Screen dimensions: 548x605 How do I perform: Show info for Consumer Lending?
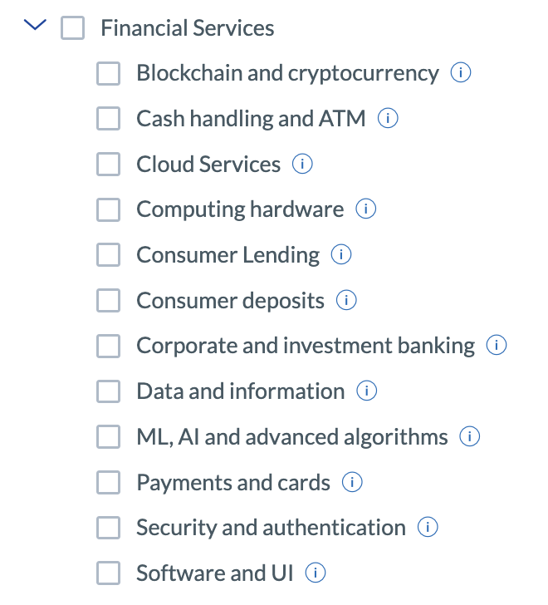pyautogui.click(x=341, y=255)
